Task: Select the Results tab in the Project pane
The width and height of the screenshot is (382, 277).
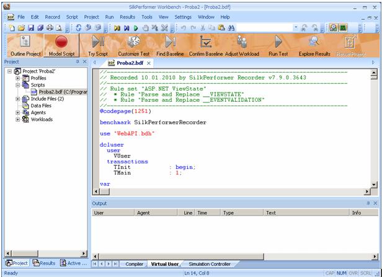Action: [x=44, y=263]
